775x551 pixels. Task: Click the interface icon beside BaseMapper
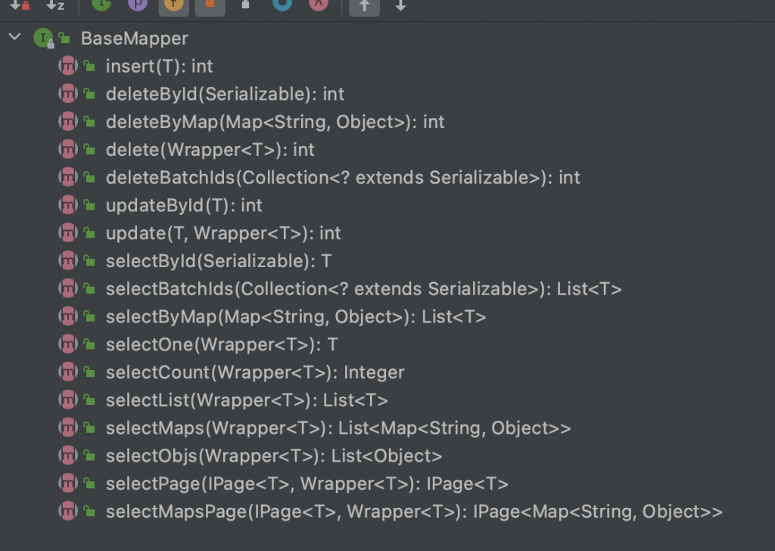pyautogui.click(x=43, y=38)
